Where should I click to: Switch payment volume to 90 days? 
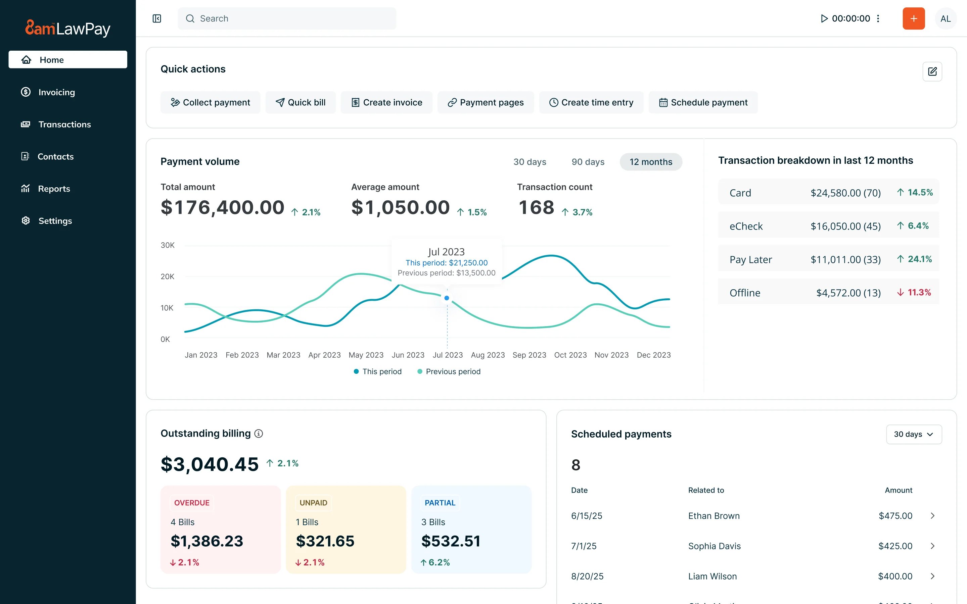(x=587, y=162)
